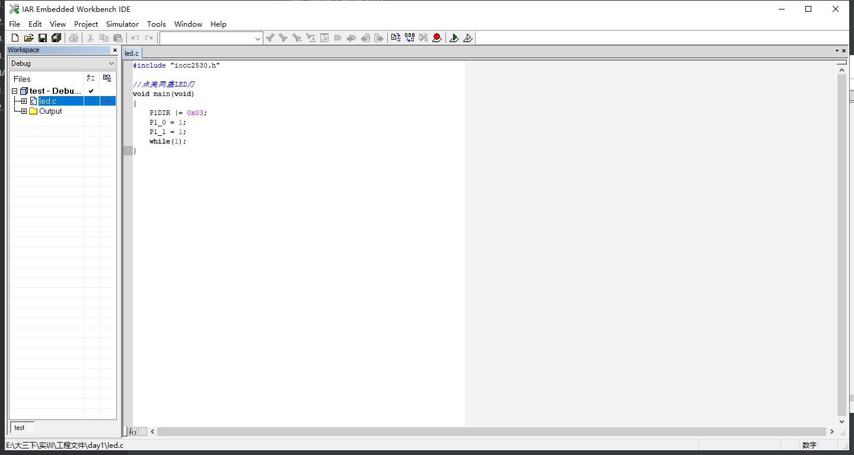The width and height of the screenshot is (854, 455).
Task: Print the file using printer icon
Action: (x=74, y=38)
